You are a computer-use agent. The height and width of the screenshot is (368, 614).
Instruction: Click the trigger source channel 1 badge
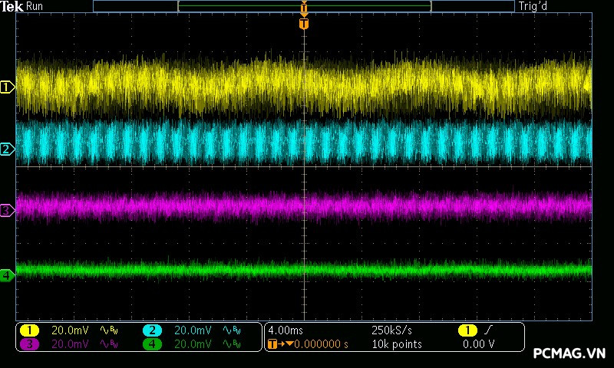467,330
